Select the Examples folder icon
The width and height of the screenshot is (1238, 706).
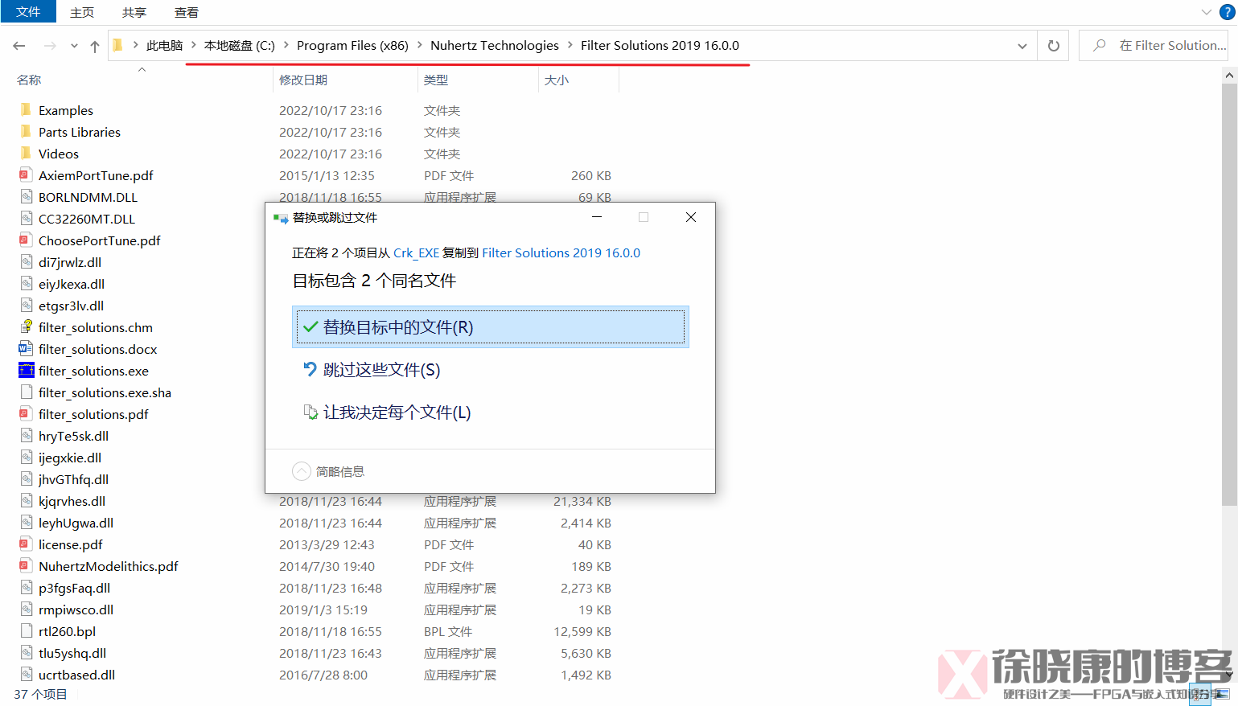(x=26, y=110)
